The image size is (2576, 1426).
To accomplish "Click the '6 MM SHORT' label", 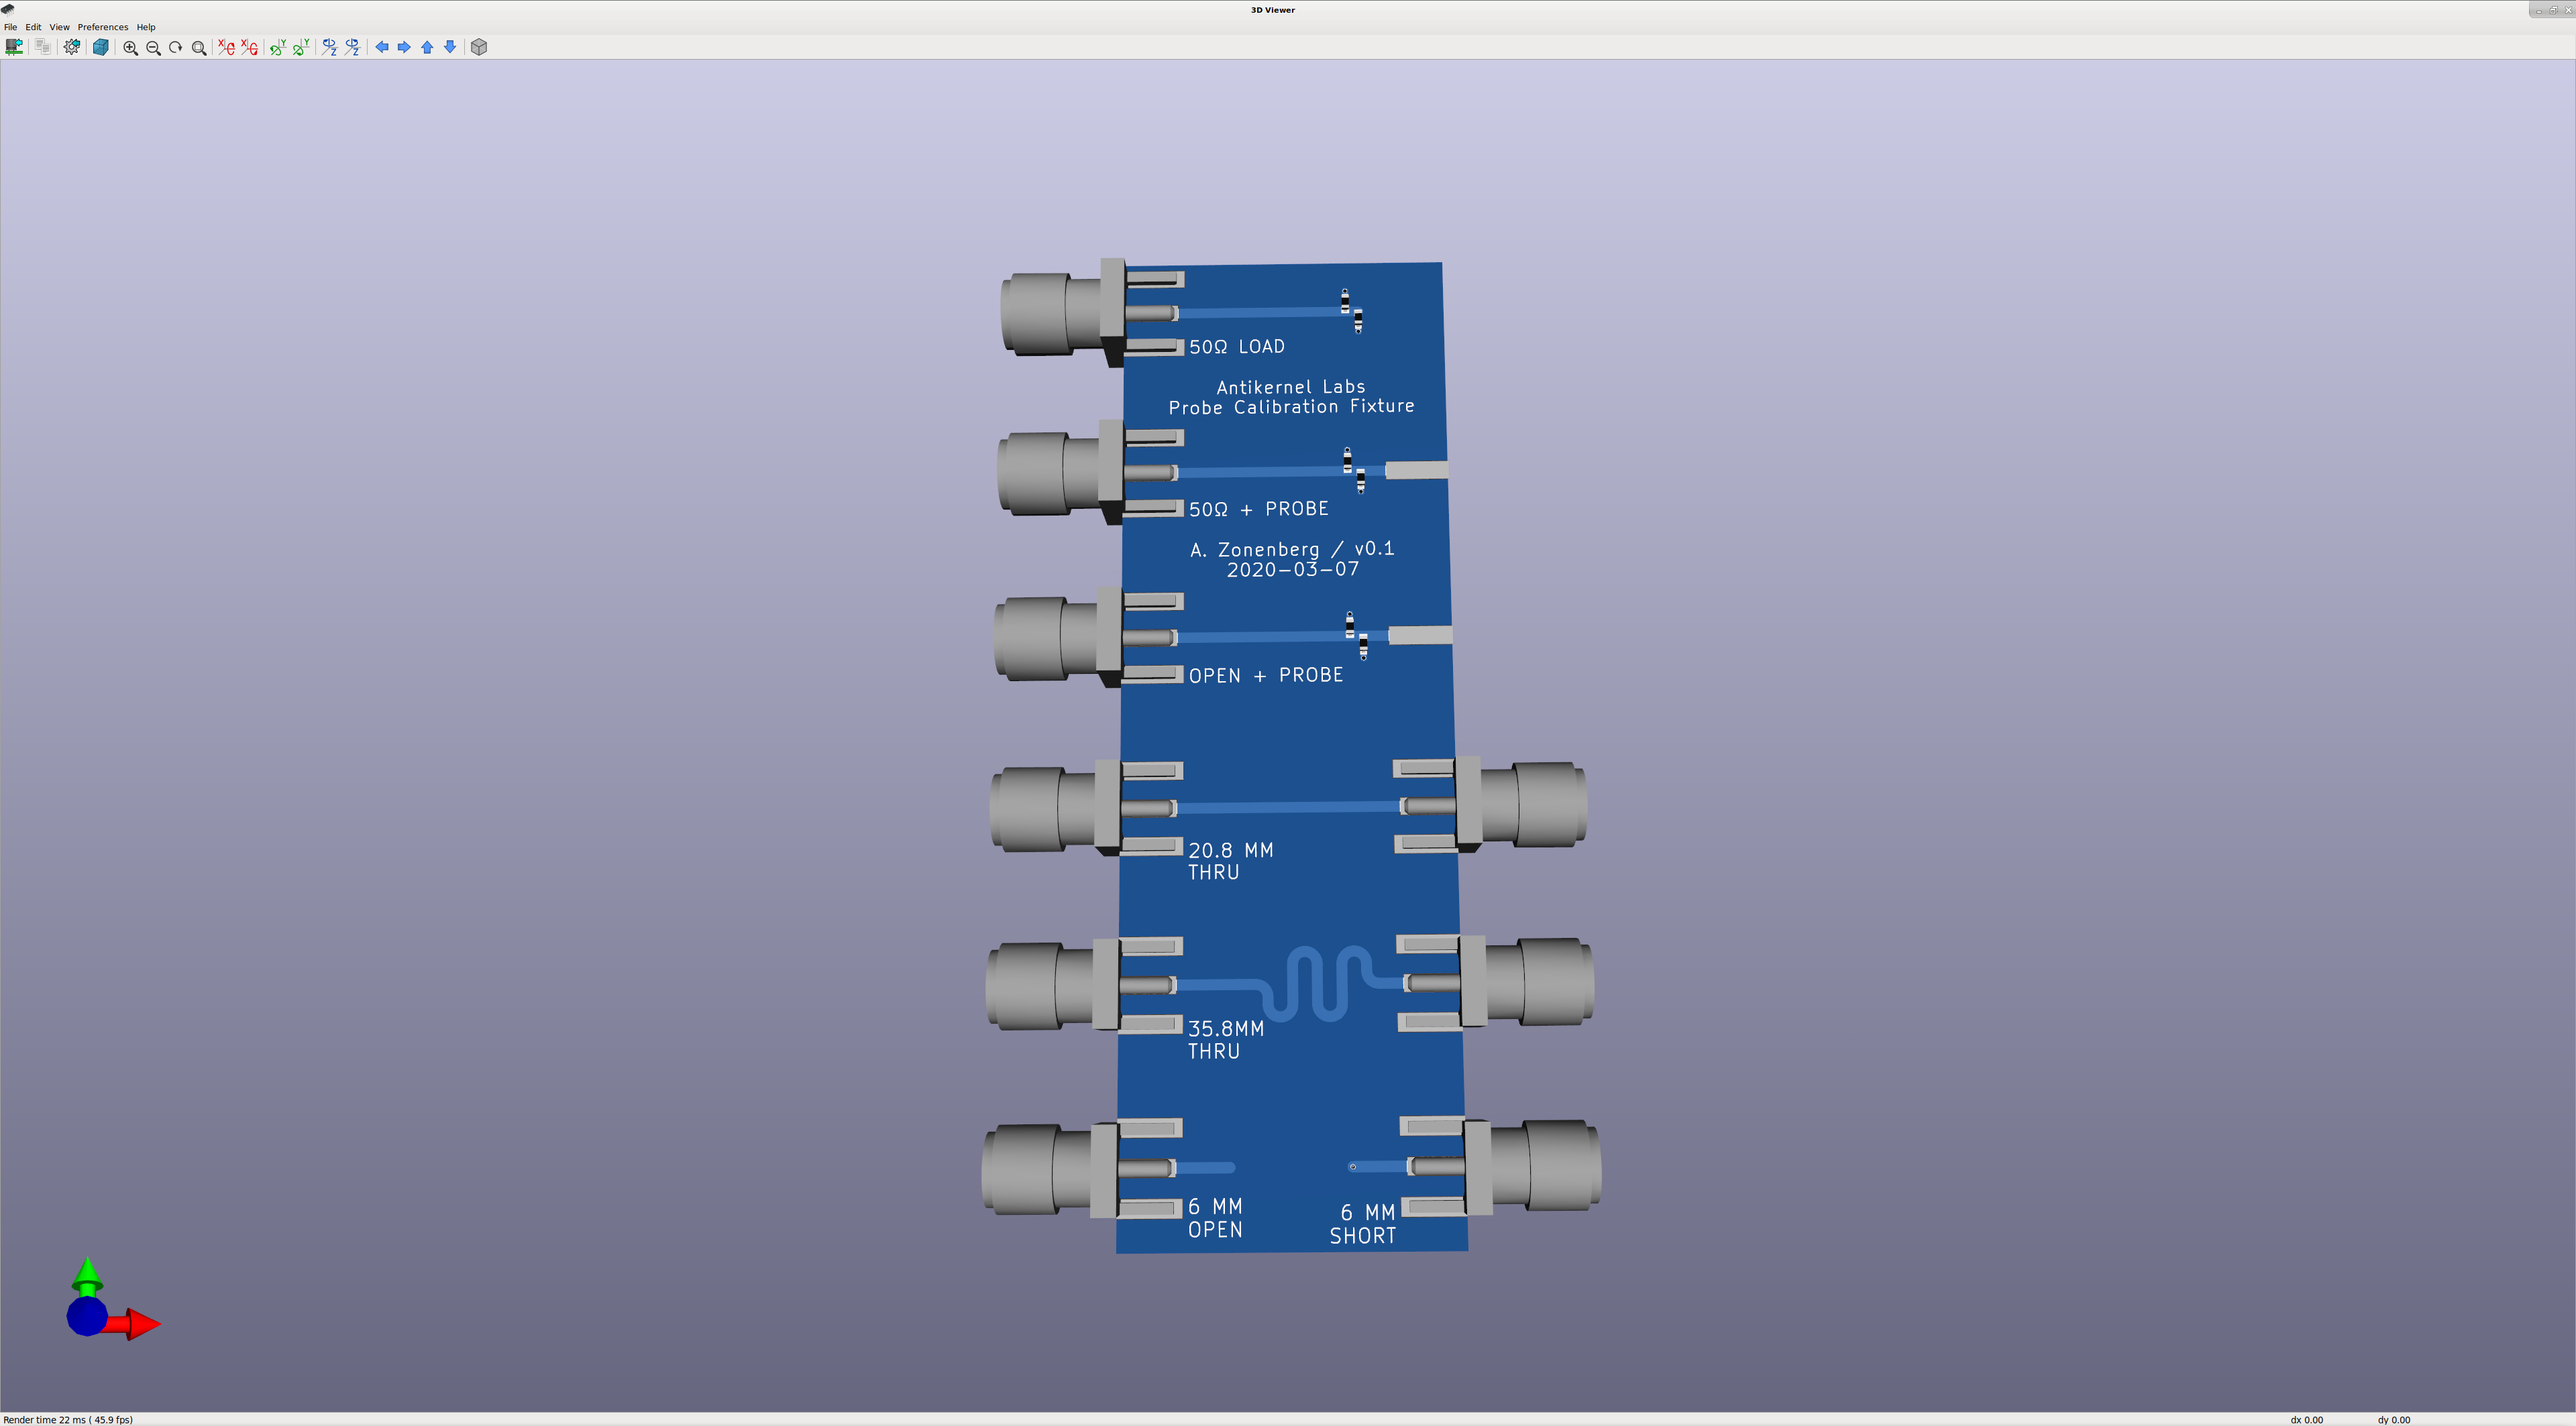I will coord(1363,1224).
